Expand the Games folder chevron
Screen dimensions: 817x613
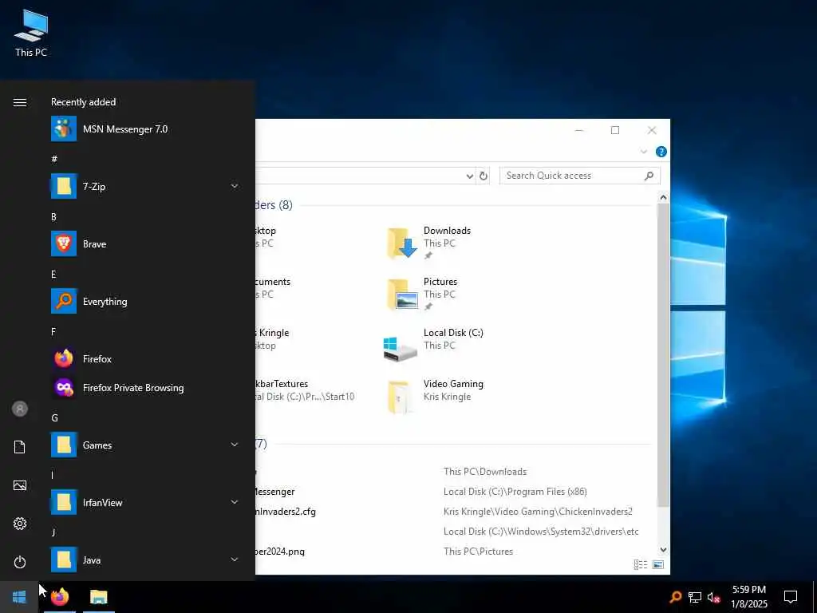click(235, 445)
